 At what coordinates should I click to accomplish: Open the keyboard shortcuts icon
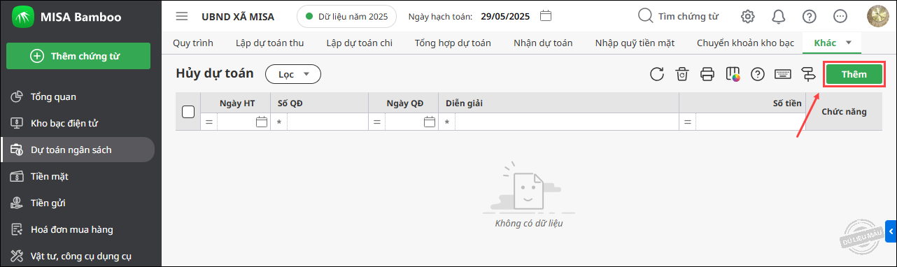point(783,74)
